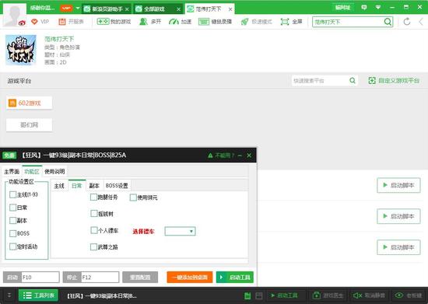Enable the 日常 checkbox in 功能设置区
Viewport: 428px width, 304px height.
click(12, 208)
